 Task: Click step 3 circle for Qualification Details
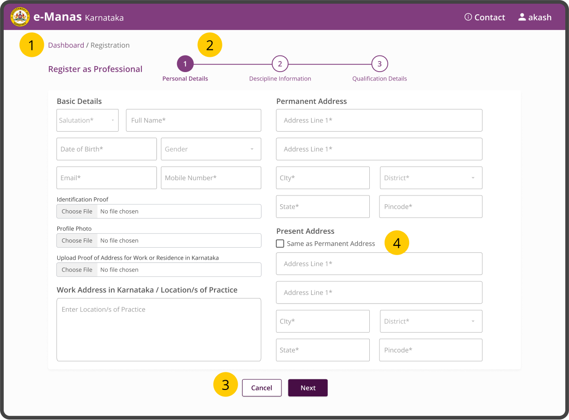tap(379, 64)
